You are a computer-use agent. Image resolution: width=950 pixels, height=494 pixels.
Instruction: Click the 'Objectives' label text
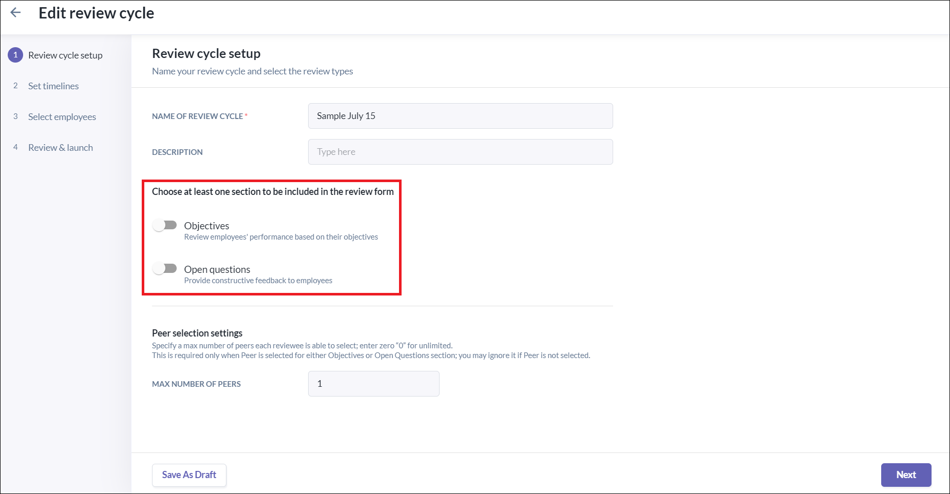coord(206,226)
